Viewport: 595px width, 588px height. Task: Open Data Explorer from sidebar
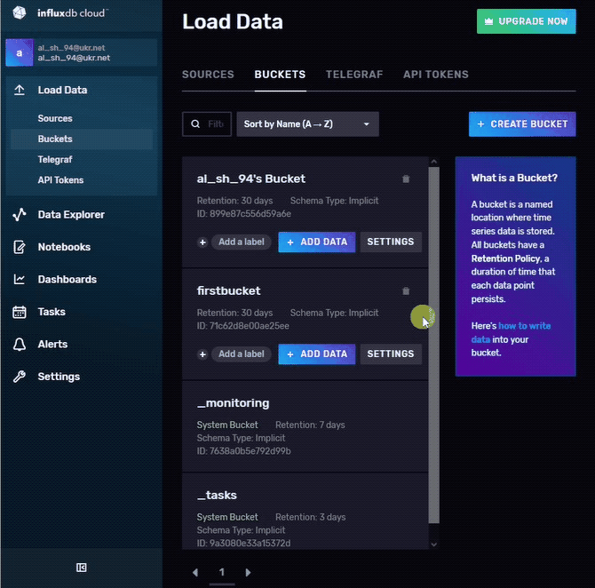click(x=70, y=214)
